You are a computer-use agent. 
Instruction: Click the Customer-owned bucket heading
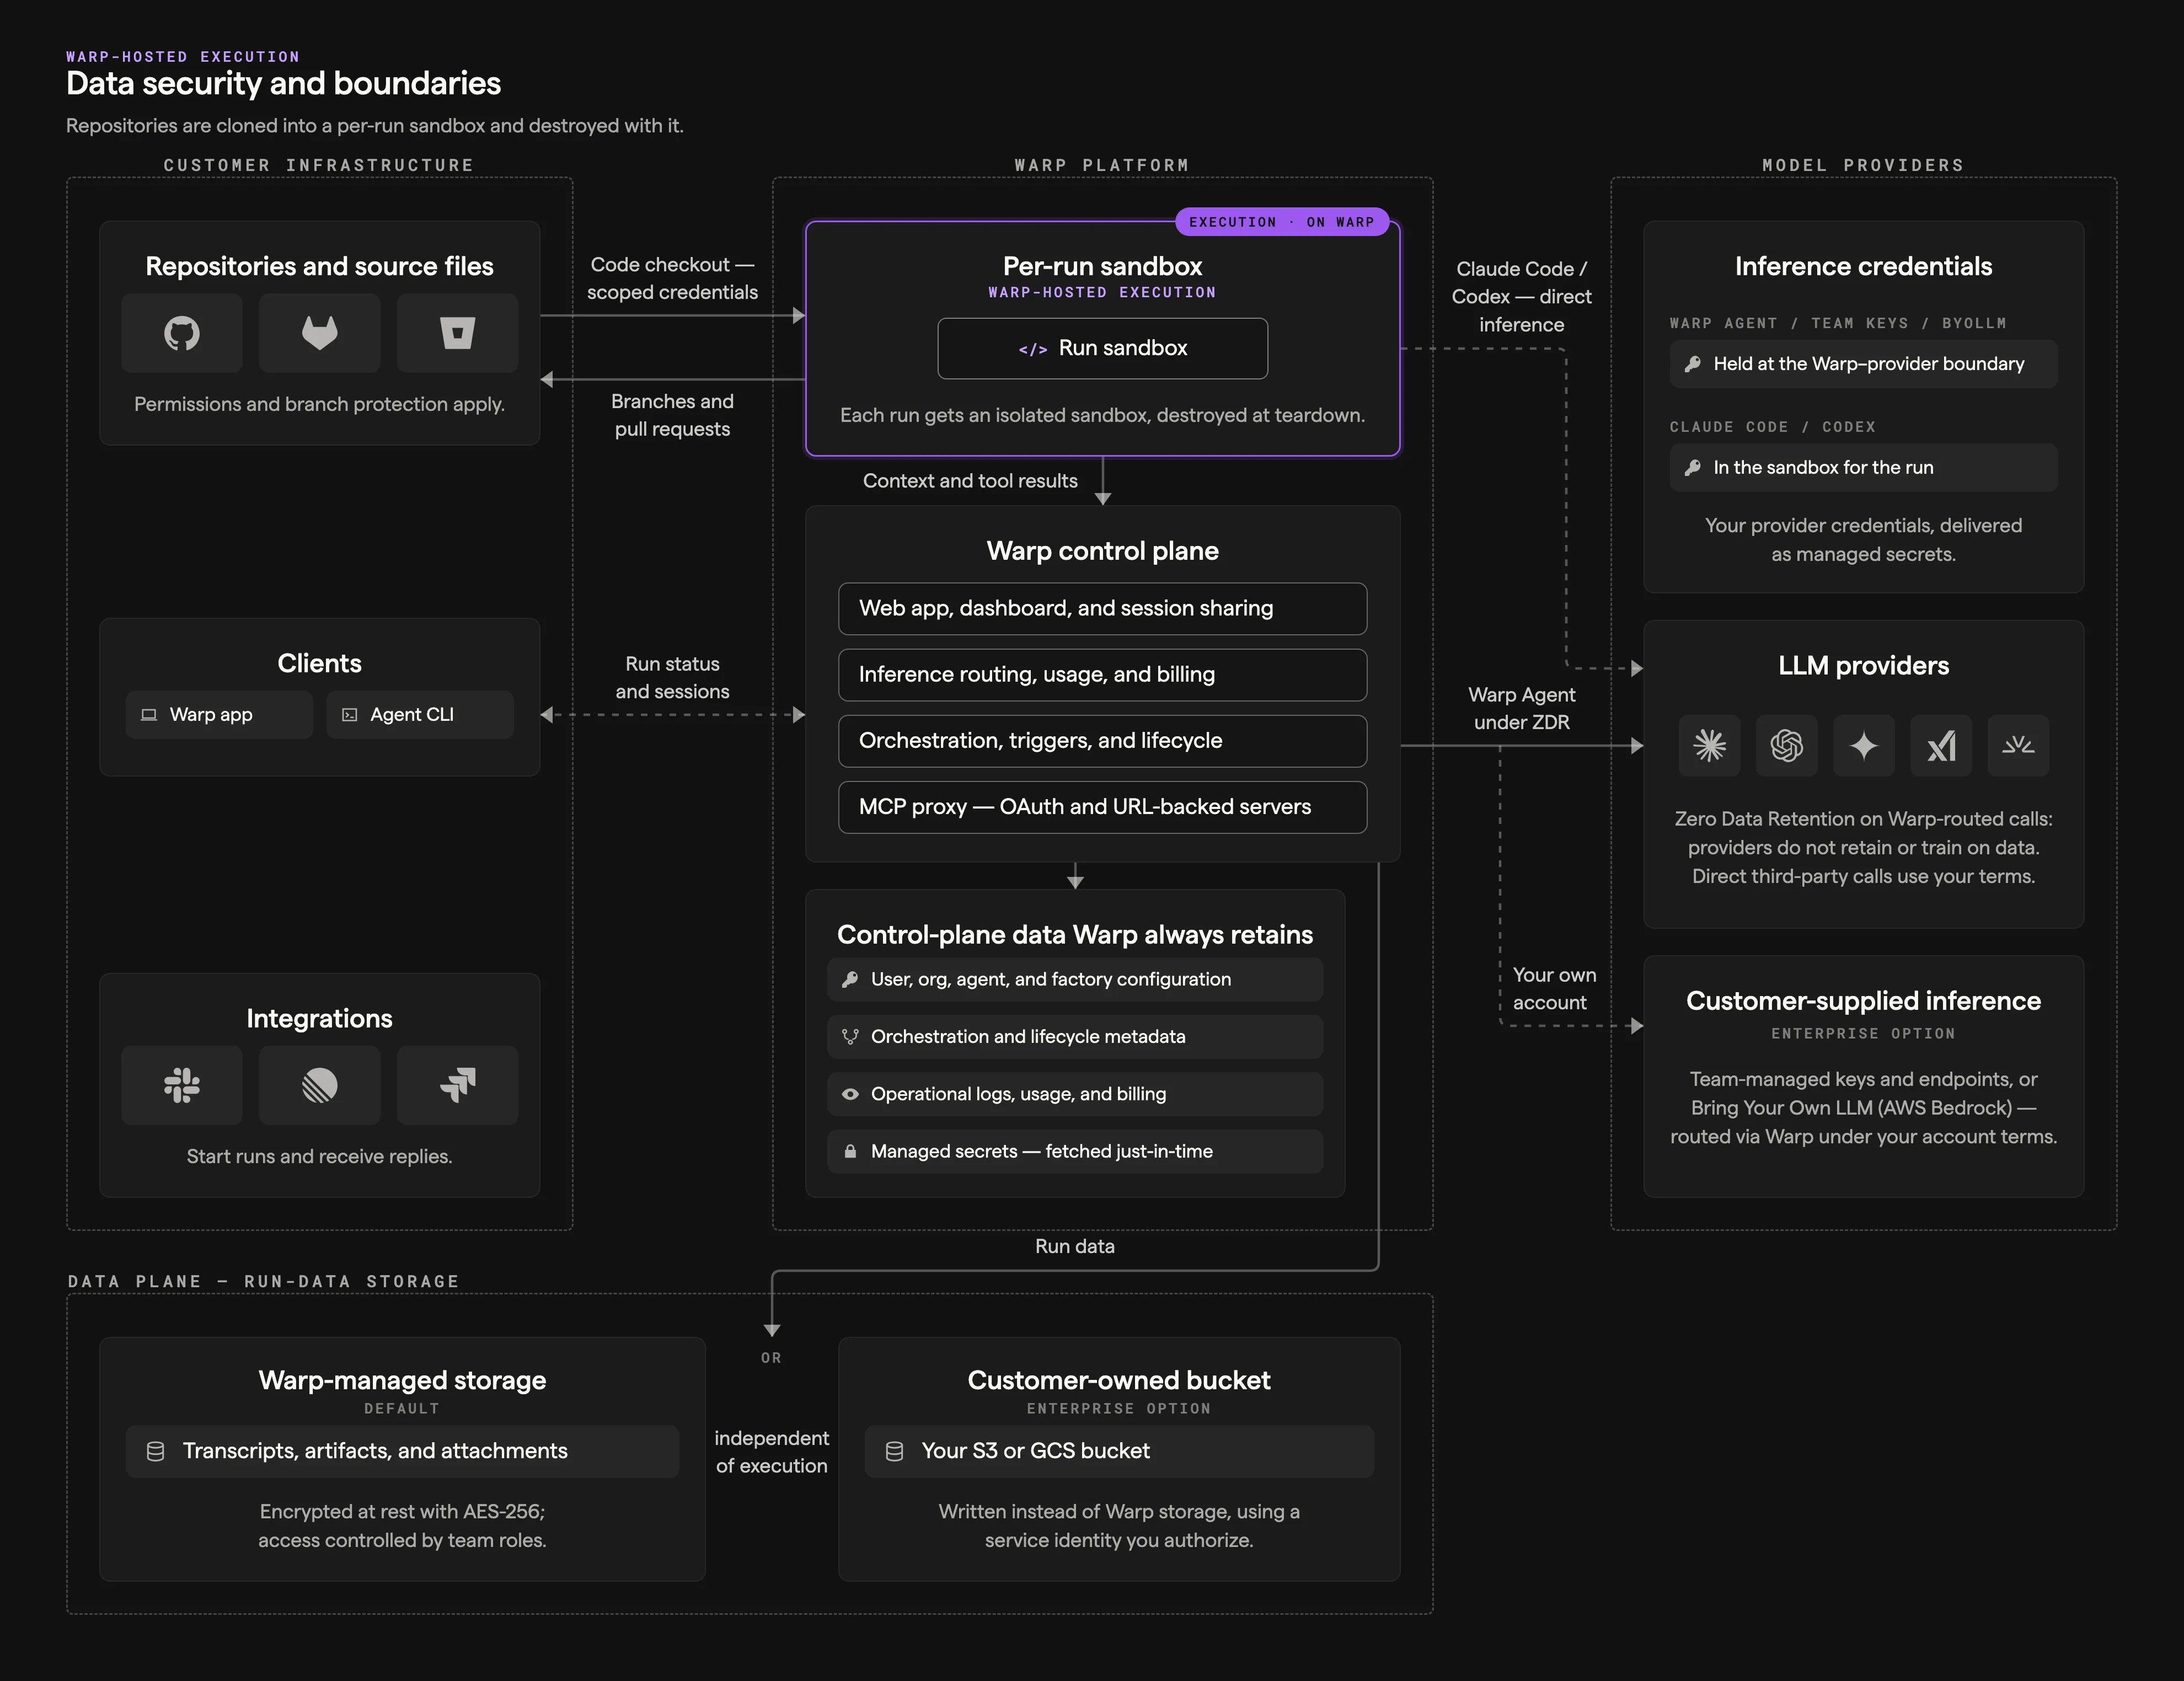[x=1119, y=1380]
